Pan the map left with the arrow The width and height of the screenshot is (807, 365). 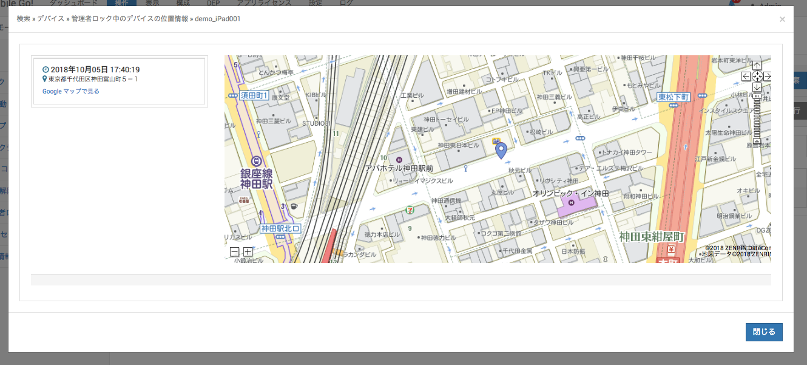[746, 77]
